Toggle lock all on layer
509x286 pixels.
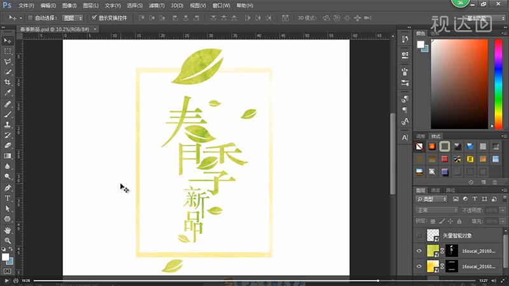(459, 221)
